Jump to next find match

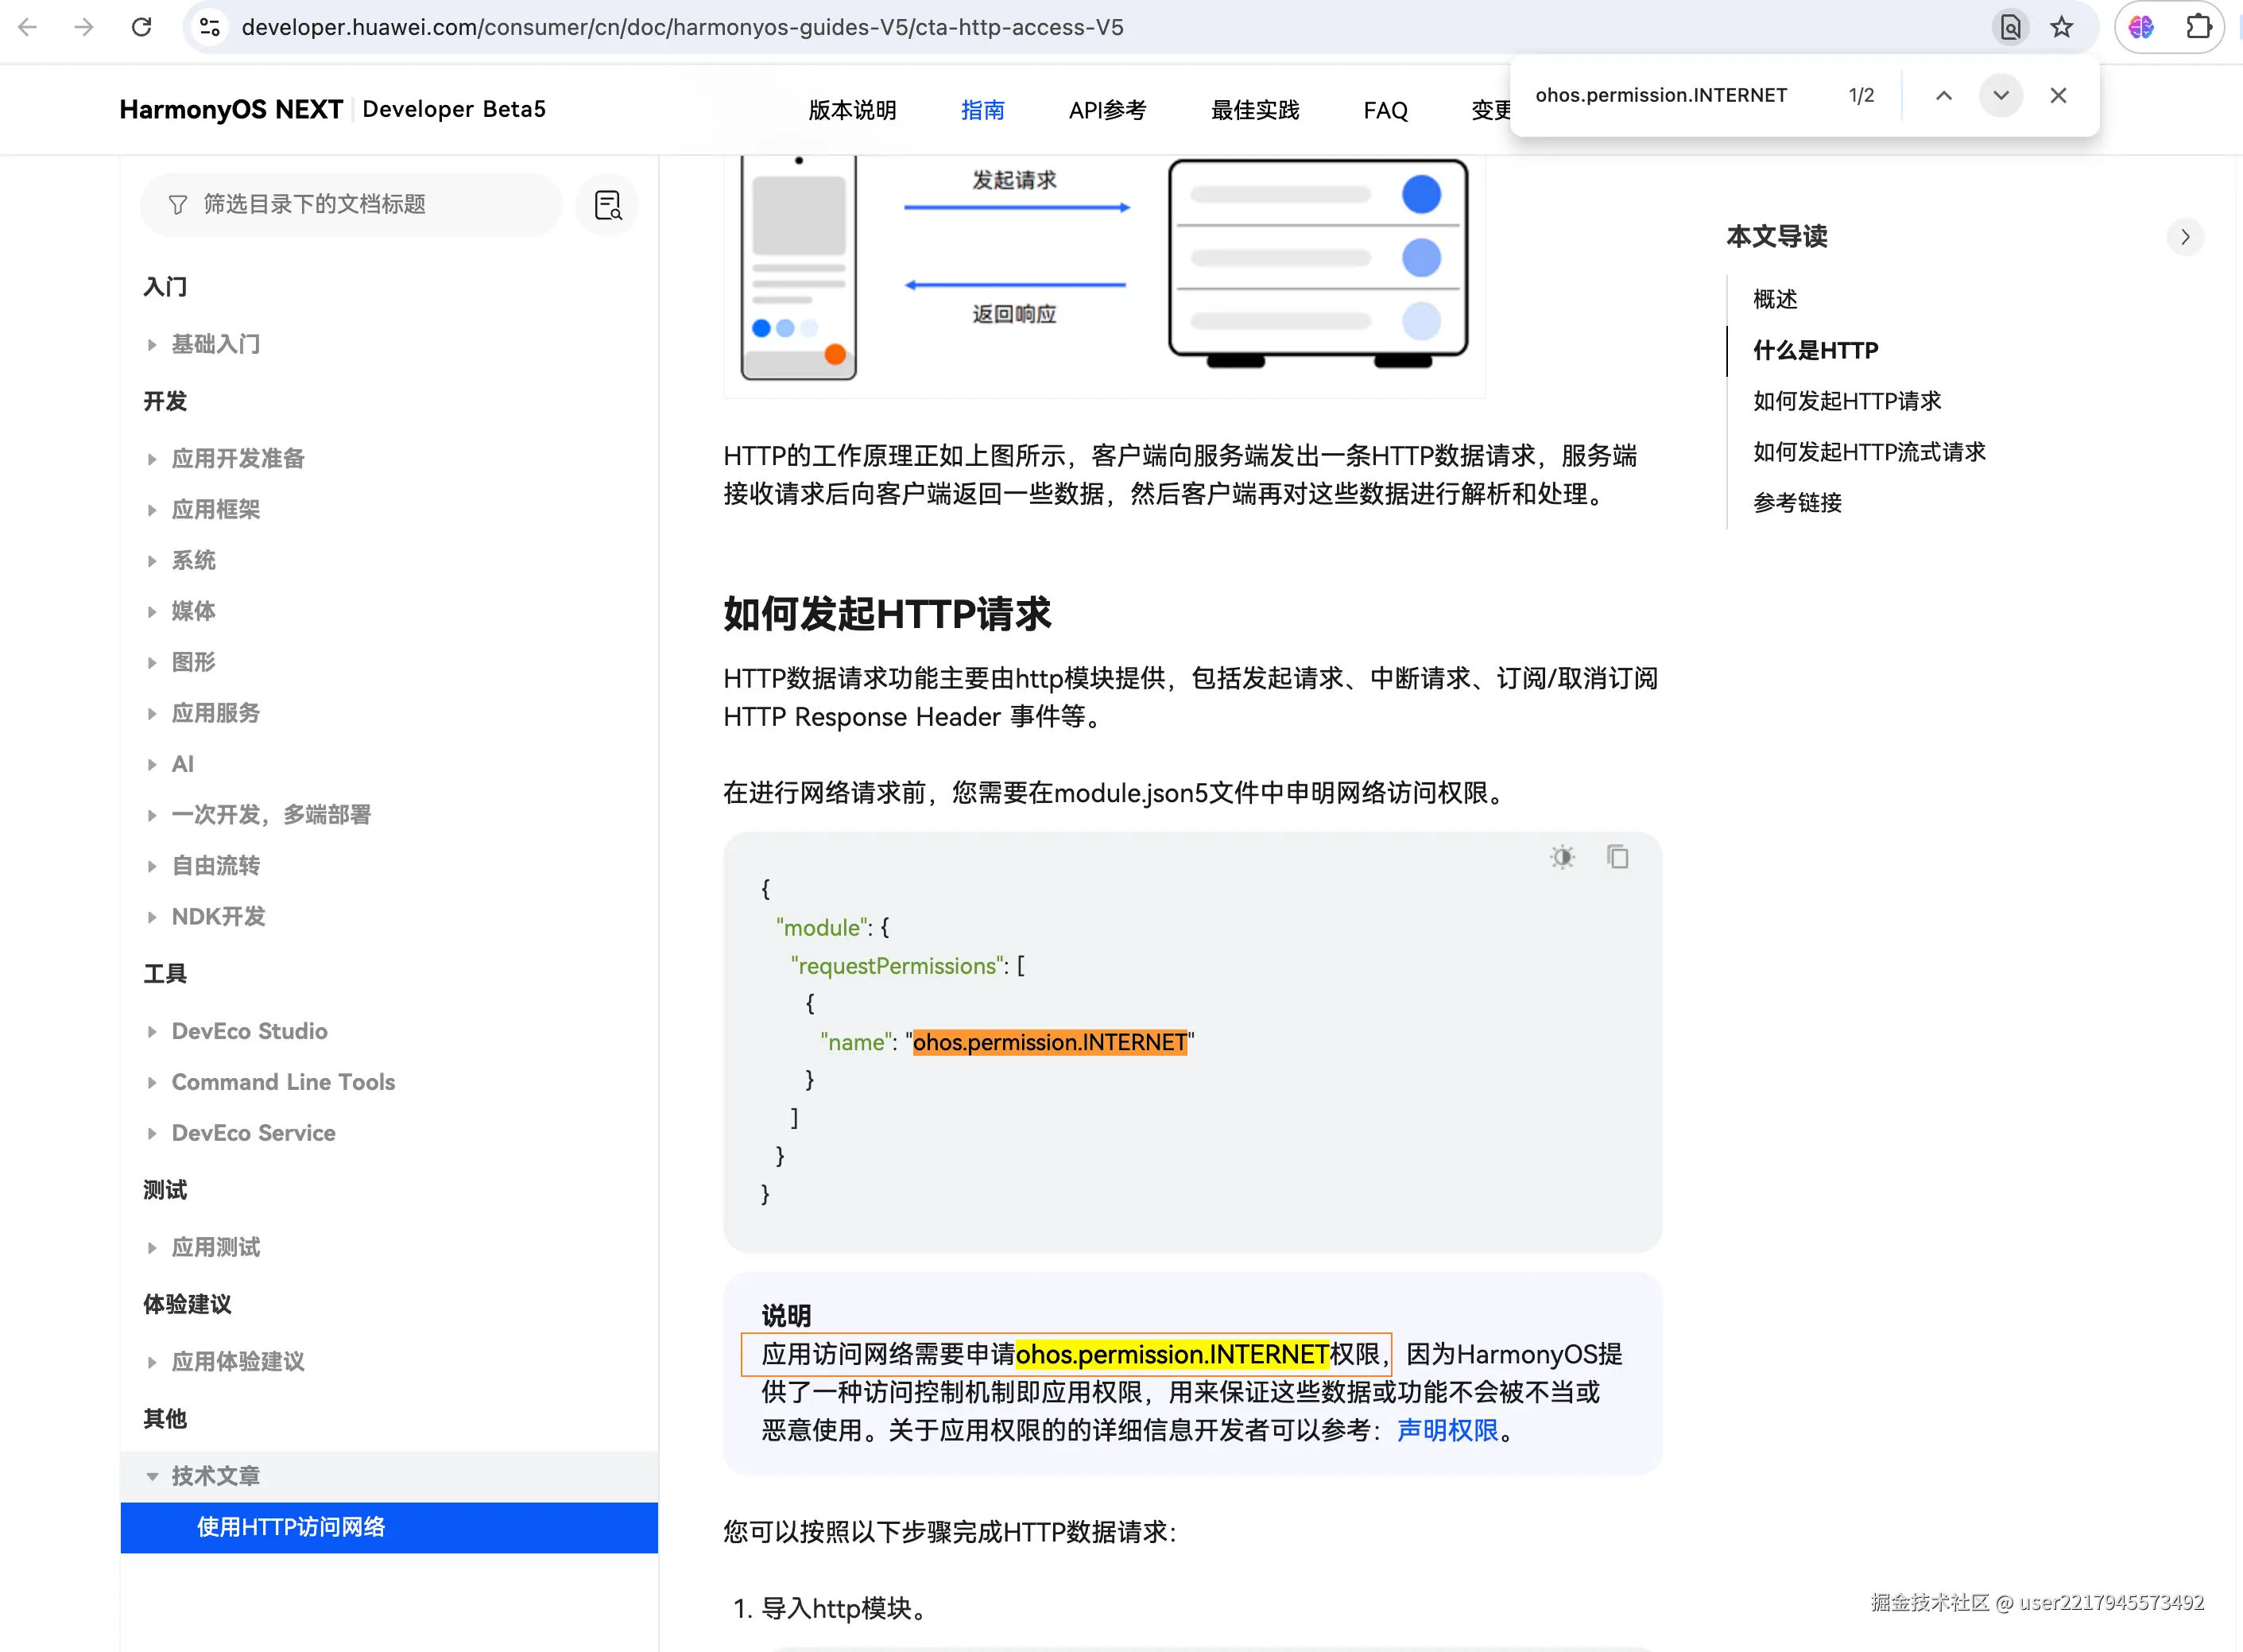[x=2000, y=96]
